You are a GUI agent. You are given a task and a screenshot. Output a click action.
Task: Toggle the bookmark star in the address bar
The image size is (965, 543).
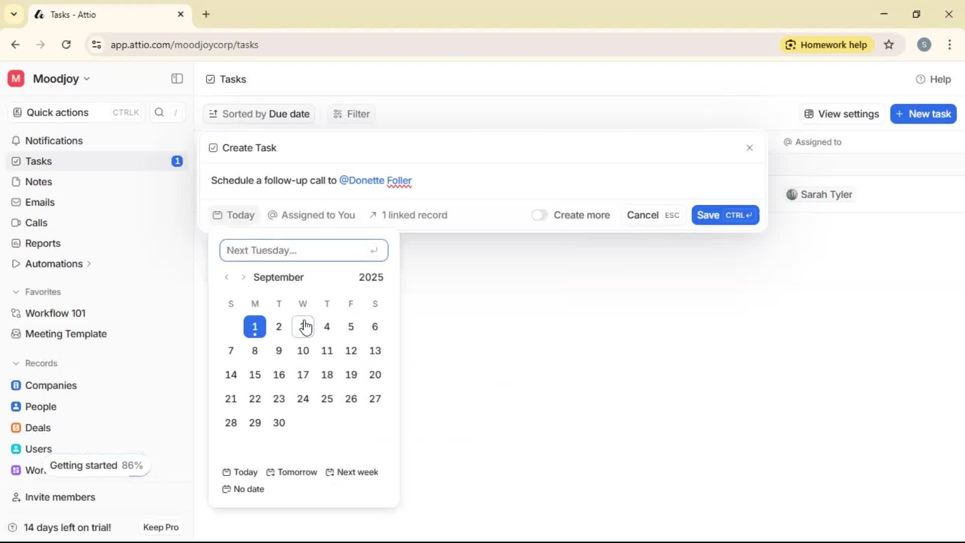click(889, 45)
